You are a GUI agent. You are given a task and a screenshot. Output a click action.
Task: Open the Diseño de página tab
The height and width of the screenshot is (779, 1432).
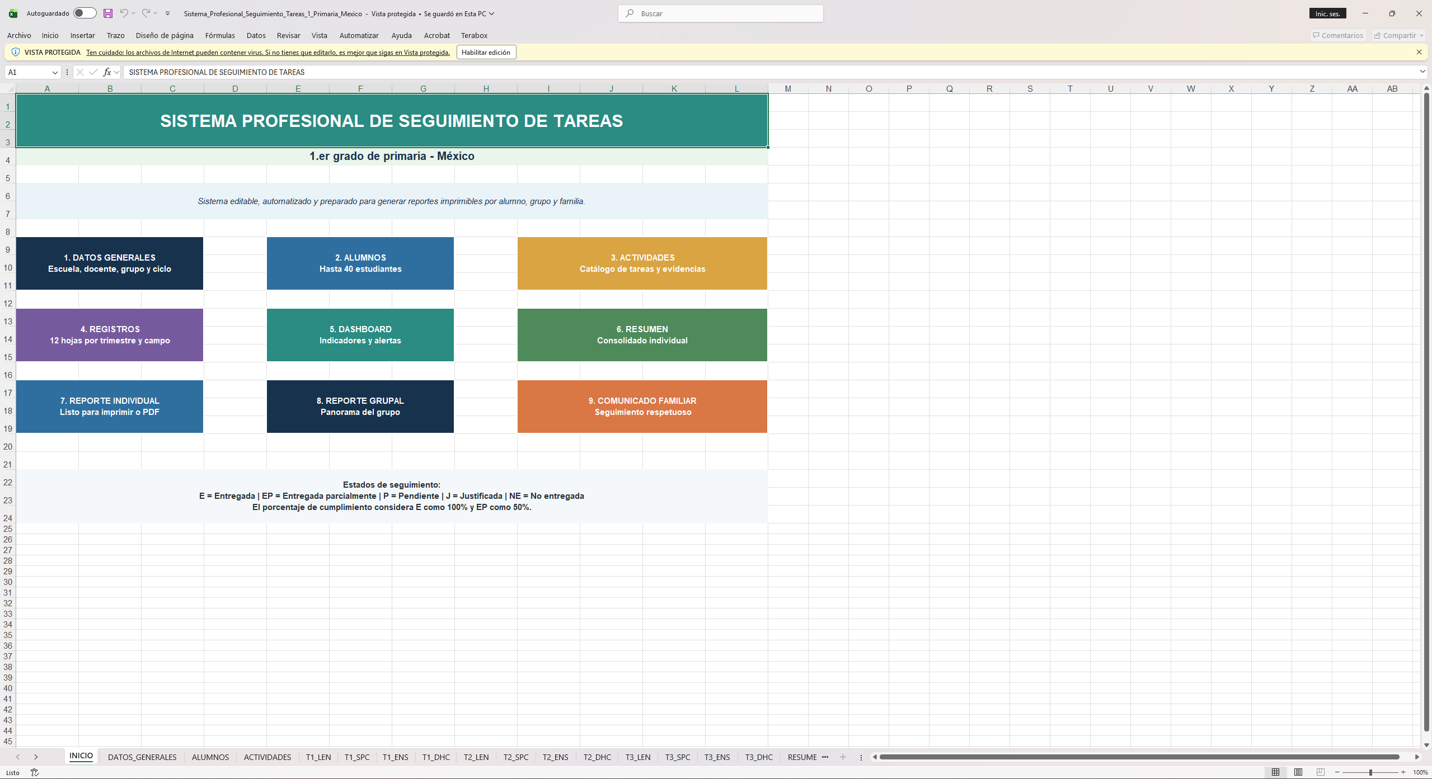pos(165,35)
